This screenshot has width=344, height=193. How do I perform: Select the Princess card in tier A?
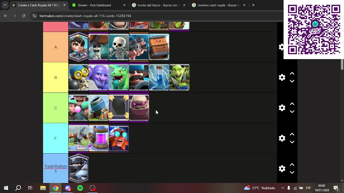click(78, 47)
